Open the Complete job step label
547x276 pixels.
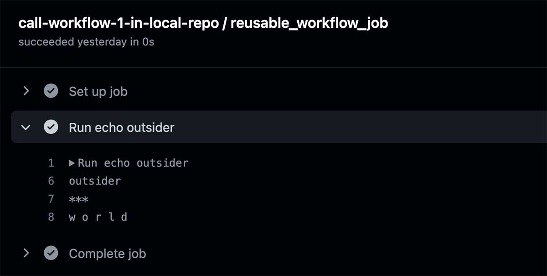coord(108,254)
